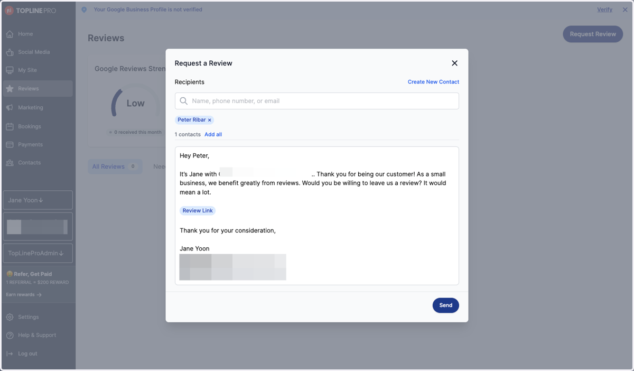Click the Refer, Get Paid banner
This screenshot has width=634, height=371.
coord(38,278)
